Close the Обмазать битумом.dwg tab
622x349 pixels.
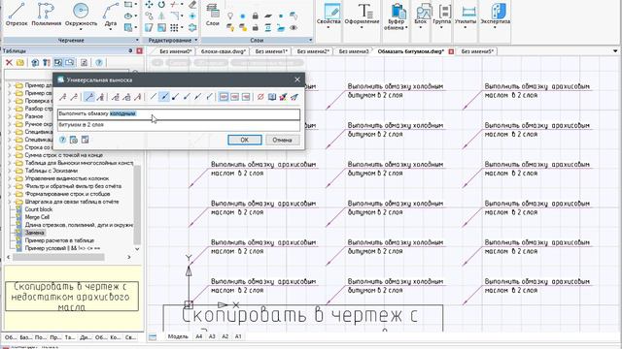click(451, 51)
